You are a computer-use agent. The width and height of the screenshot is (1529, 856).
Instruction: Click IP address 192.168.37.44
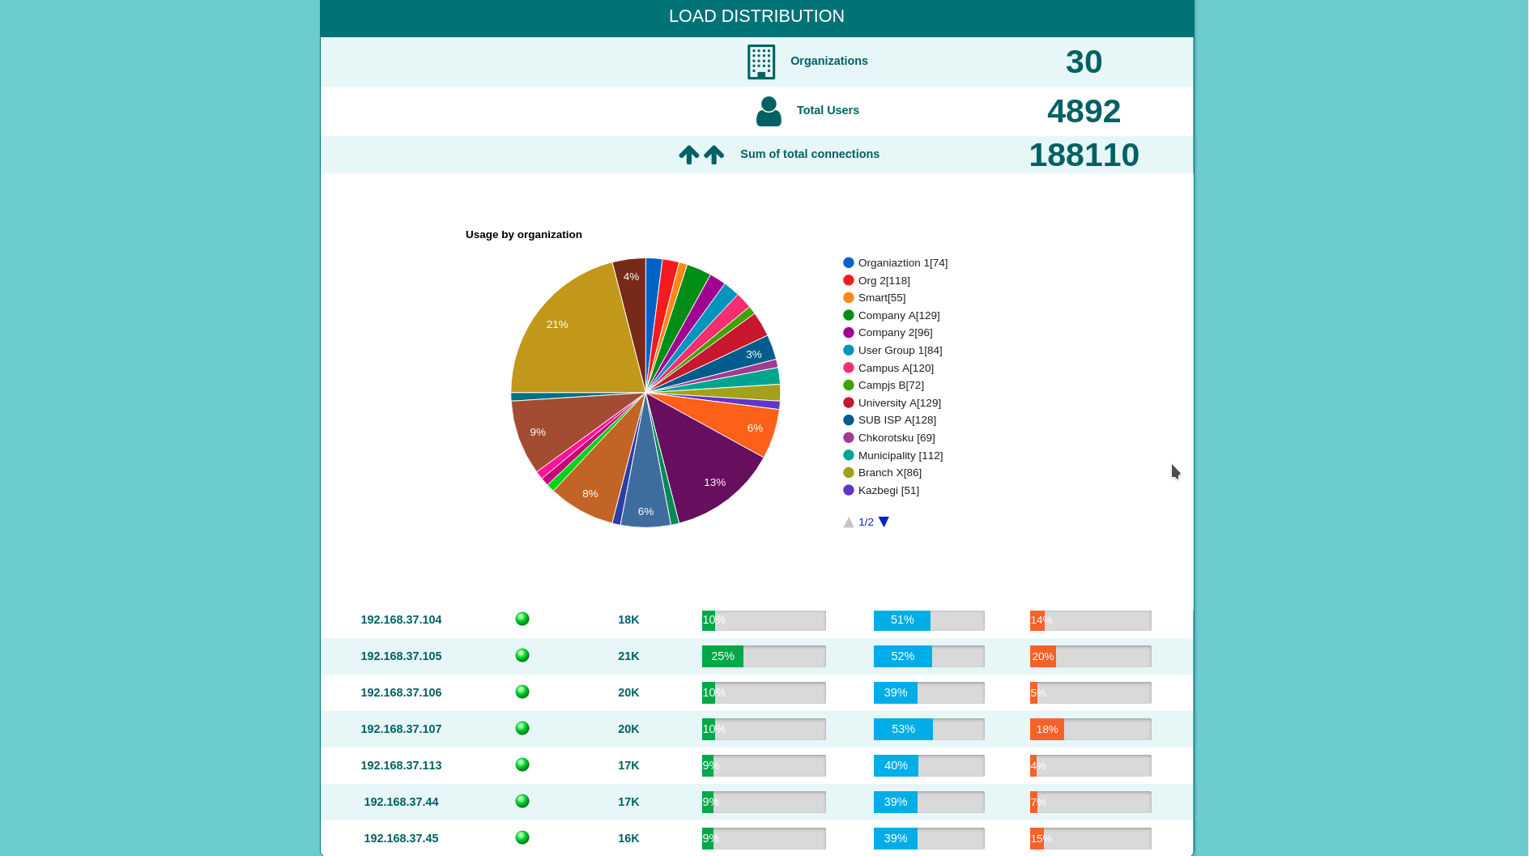pos(401,802)
